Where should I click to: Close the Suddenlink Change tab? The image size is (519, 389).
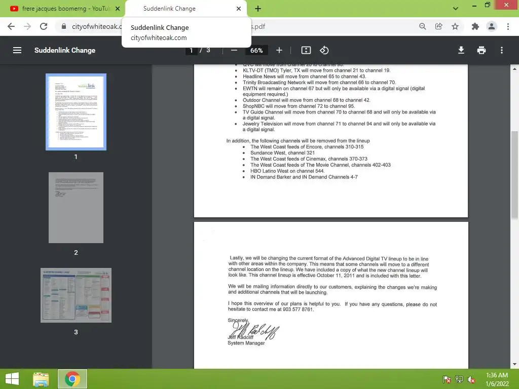click(239, 9)
